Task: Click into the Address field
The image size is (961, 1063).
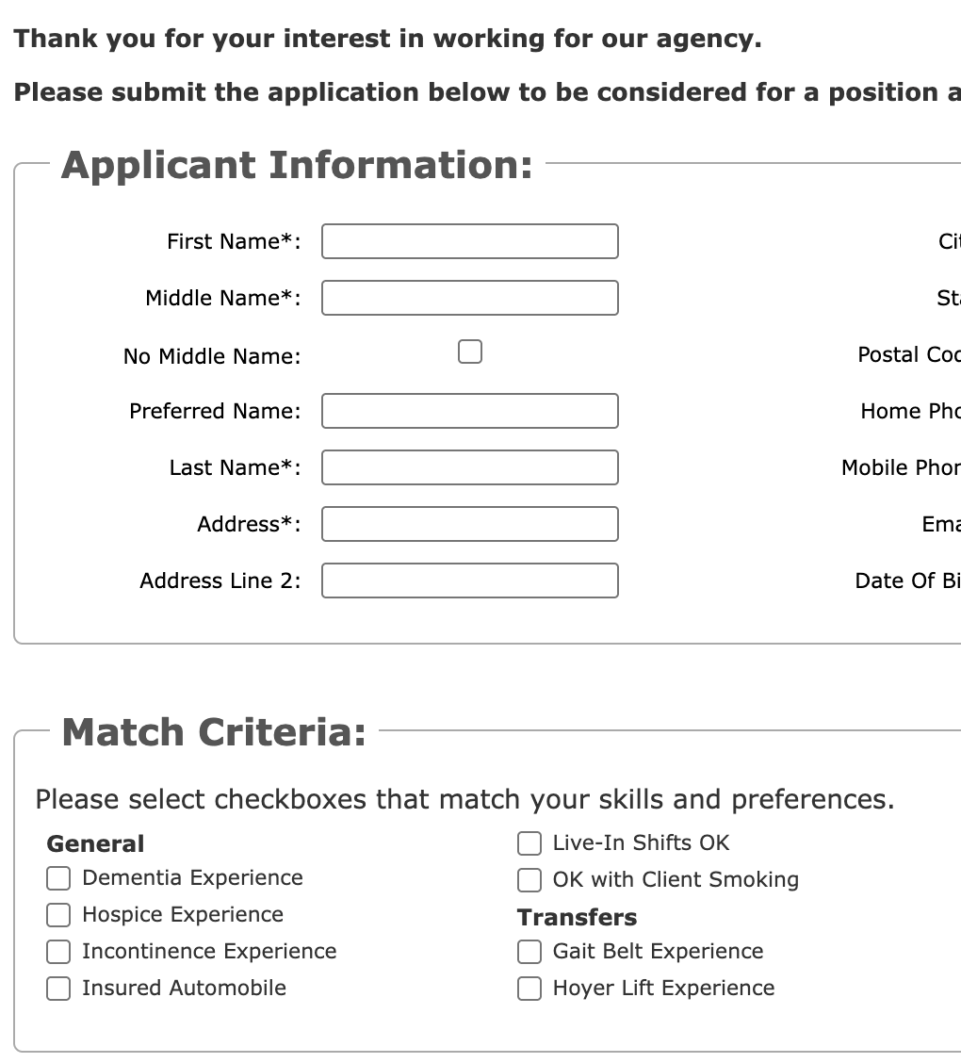Action: click(469, 524)
